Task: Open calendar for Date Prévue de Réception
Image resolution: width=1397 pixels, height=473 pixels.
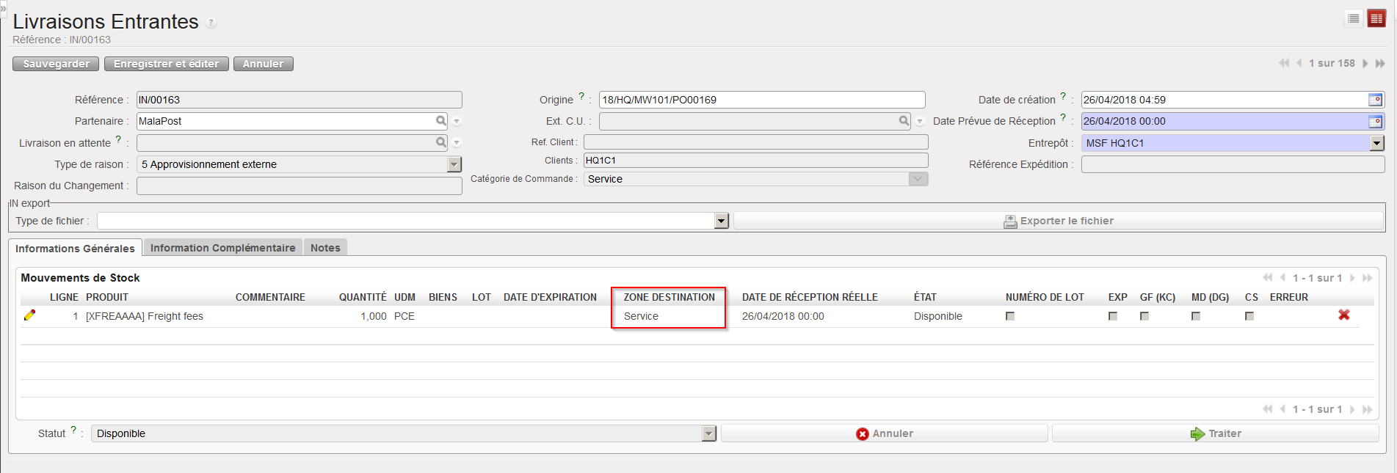Action: pos(1375,122)
